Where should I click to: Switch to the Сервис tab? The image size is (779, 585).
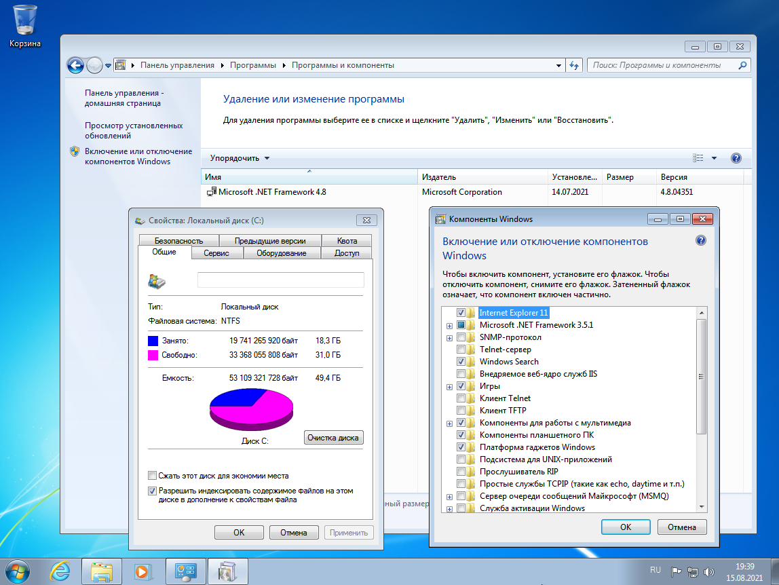[216, 253]
